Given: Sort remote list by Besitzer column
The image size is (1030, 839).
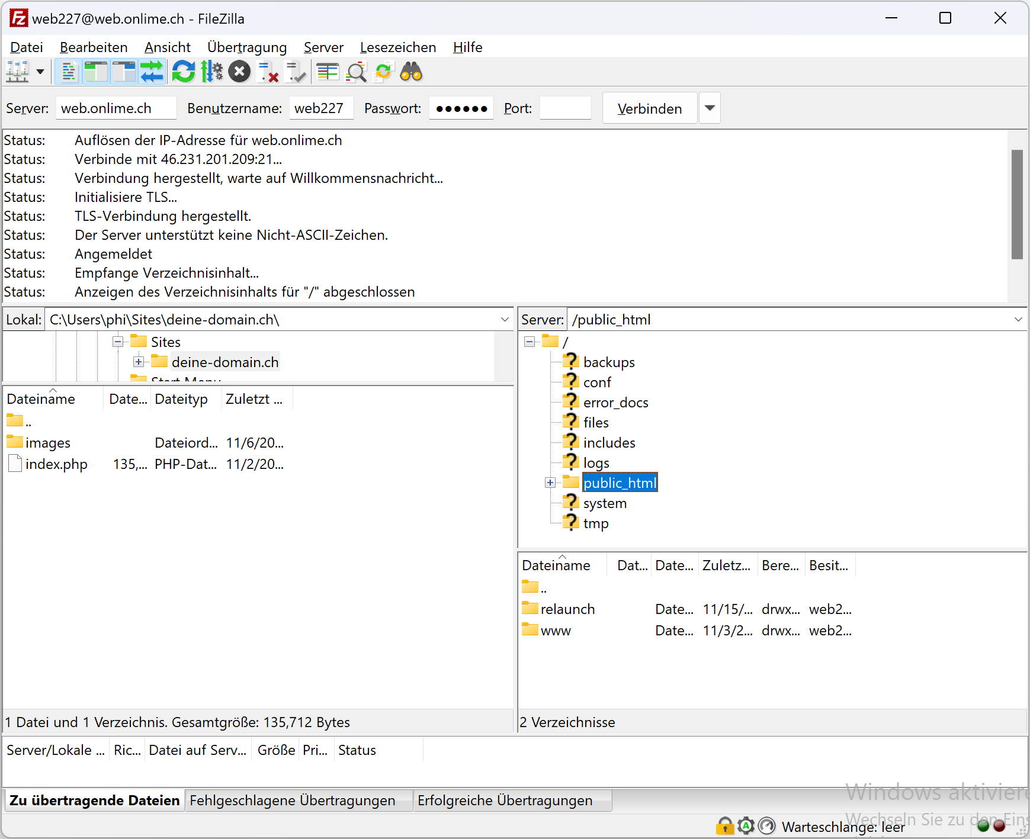Looking at the screenshot, I should [830, 565].
